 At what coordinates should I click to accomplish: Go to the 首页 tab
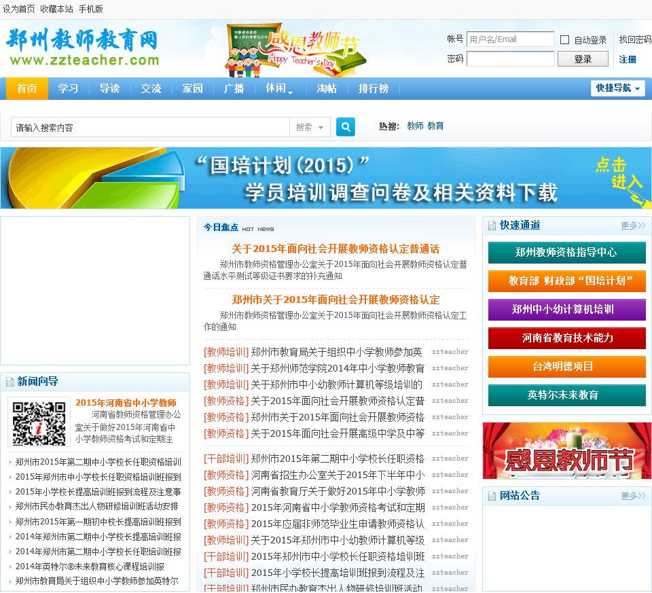tap(27, 88)
